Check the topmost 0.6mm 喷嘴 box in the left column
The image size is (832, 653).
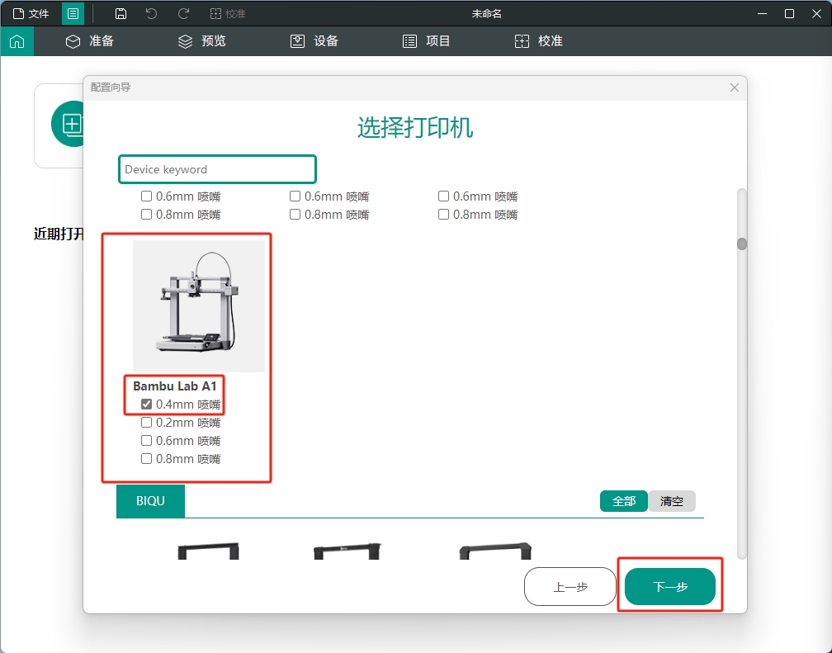(146, 196)
